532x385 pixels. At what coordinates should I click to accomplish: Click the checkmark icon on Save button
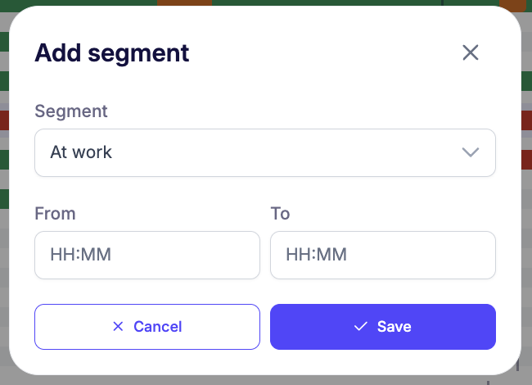coord(360,327)
